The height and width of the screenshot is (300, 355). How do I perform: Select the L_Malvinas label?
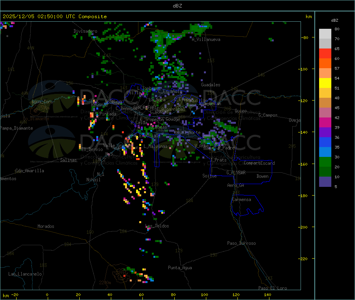155,146
